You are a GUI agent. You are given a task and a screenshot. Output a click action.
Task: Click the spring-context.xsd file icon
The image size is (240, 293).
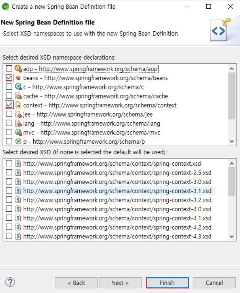point(18,163)
